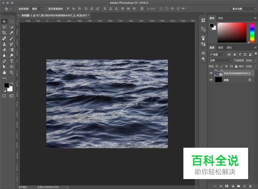This screenshot has width=258, height=189.
Task: Switch to the 色板 tab
Action: (221, 18)
